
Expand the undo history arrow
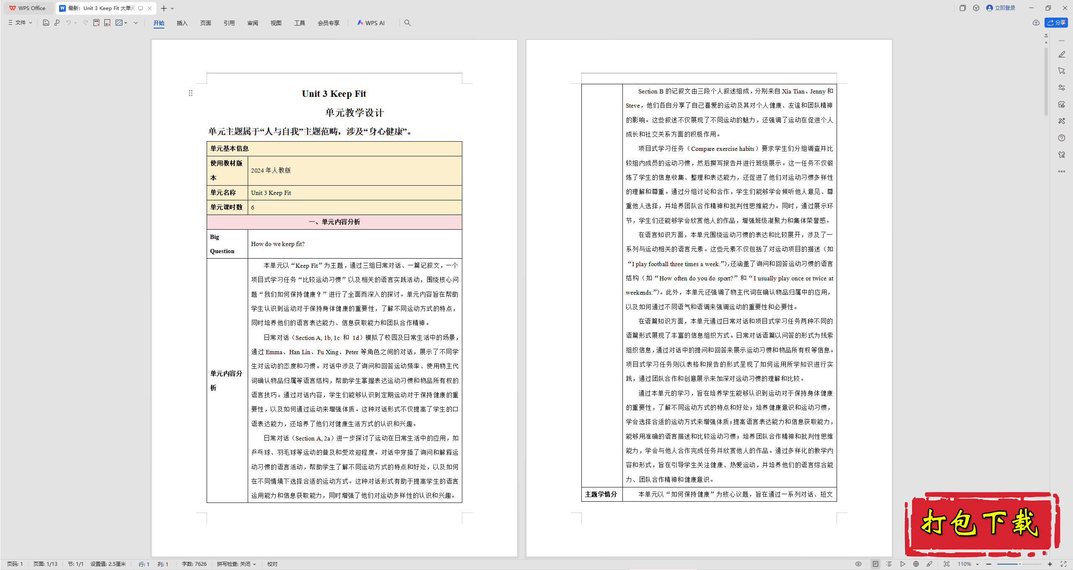(x=75, y=23)
